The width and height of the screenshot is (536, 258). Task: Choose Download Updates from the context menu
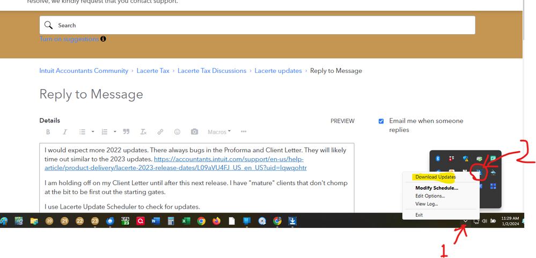coord(435,177)
